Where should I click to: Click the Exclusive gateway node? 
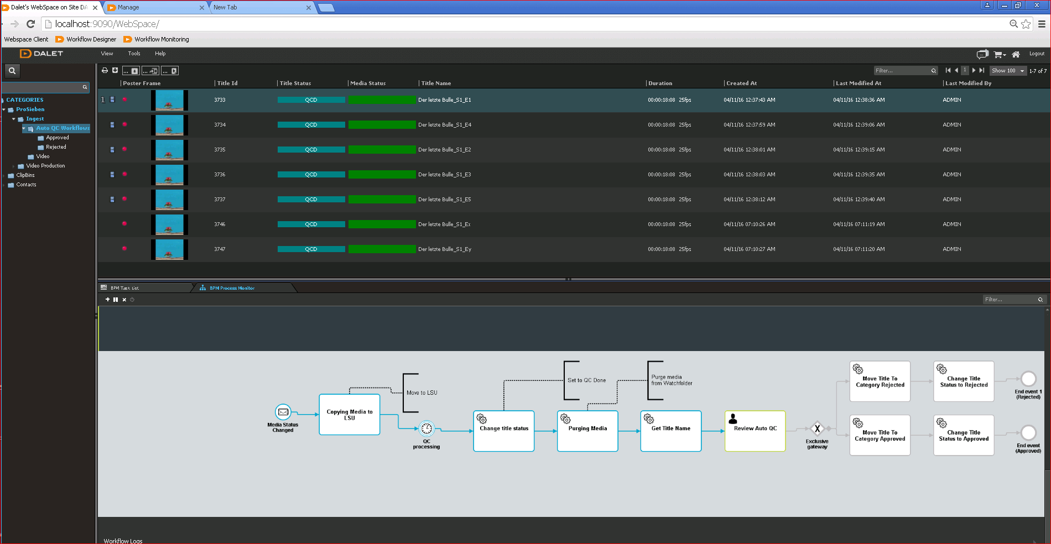(817, 428)
